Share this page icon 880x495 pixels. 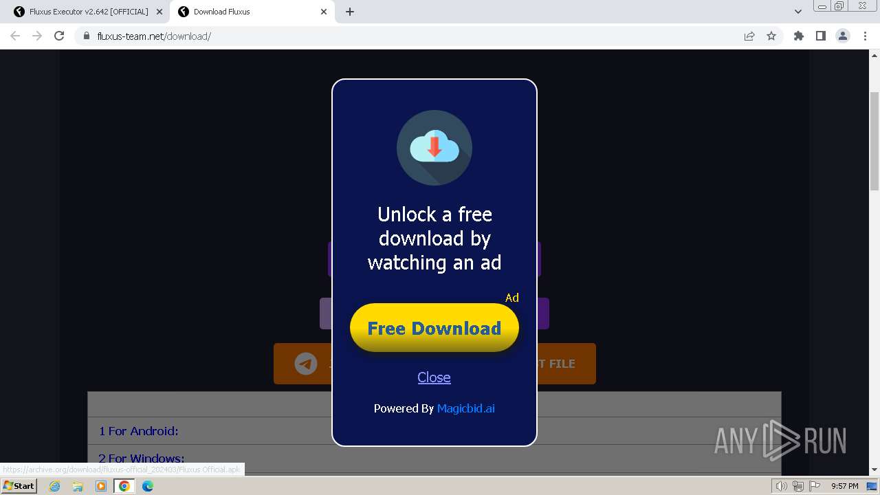coord(749,36)
